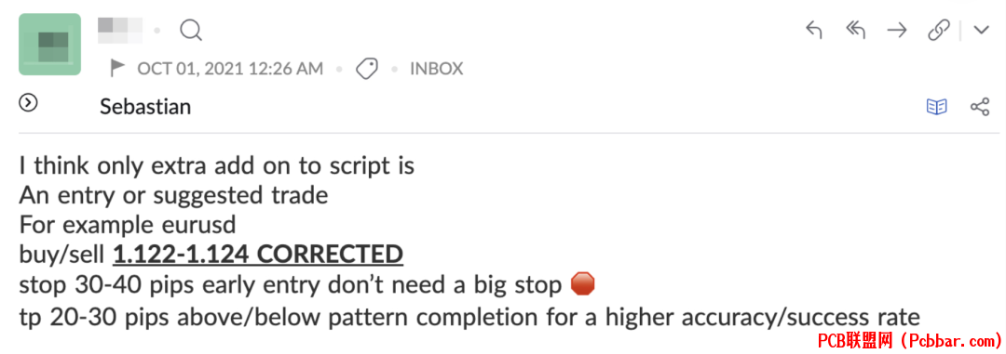1006x354 pixels.
Task: Add a tag with the tag icon
Action: click(366, 68)
